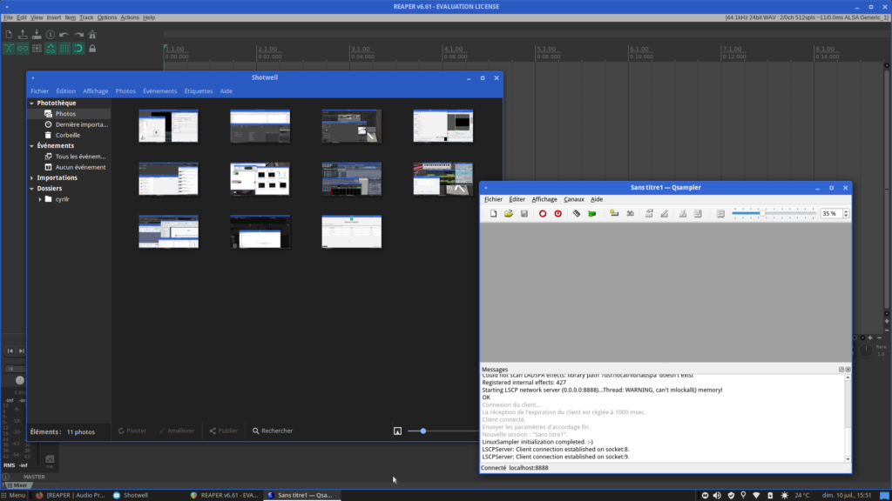Click REAPER's undo arrow icon
This screenshot has width=892, height=501.
[x=64, y=35]
